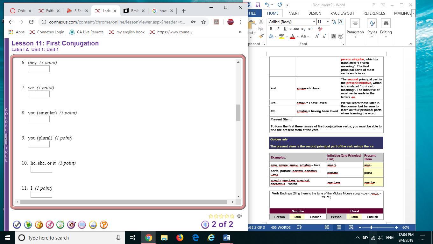Click the Word zoom slider handle

click(x=371, y=227)
